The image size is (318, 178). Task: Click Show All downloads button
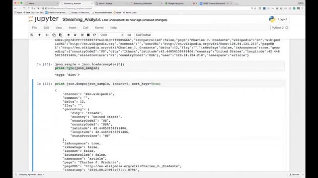(295, 175)
